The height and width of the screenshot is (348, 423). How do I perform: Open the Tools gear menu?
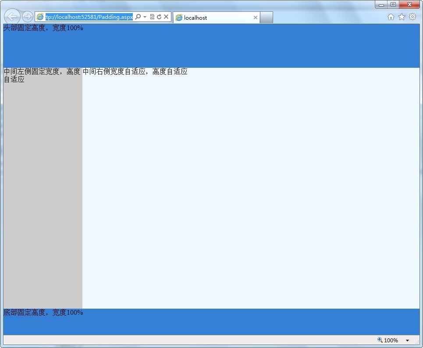412,17
